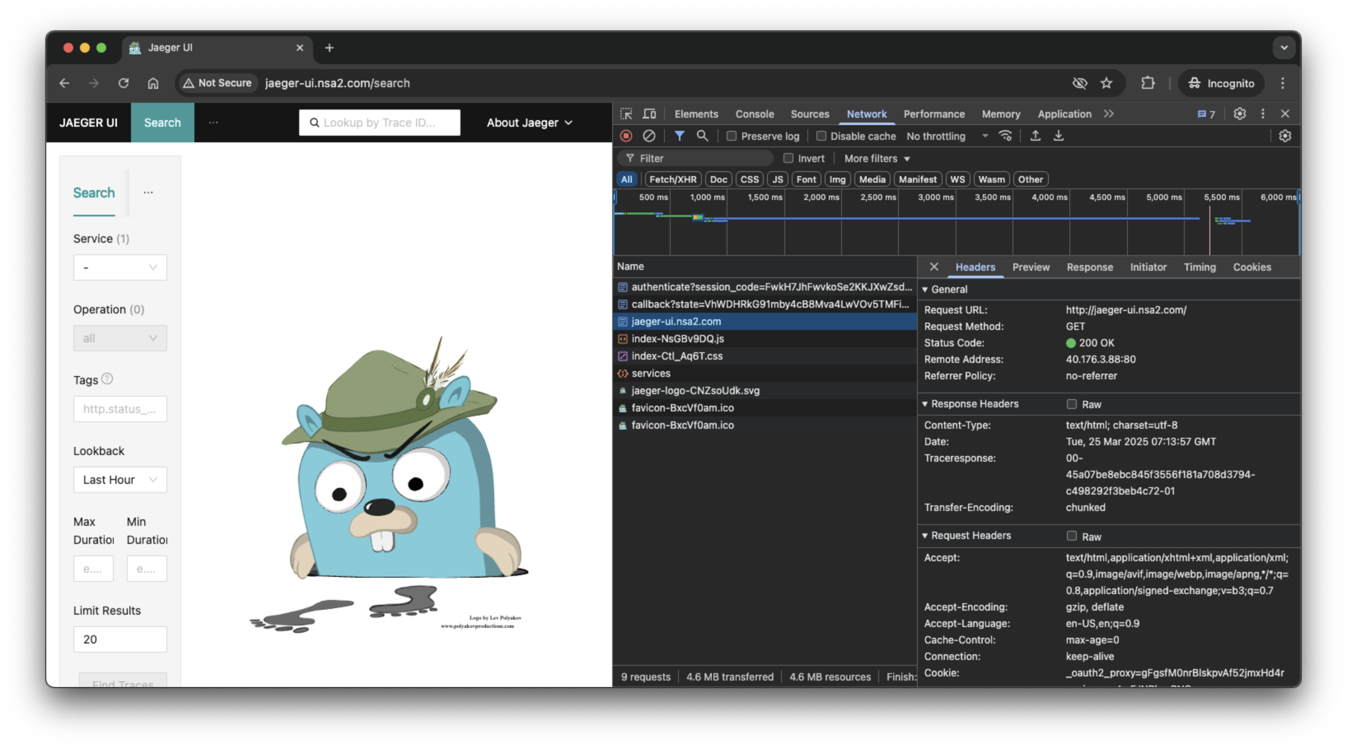Close the request details pane
The image size is (1347, 748).
pyautogui.click(x=934, y=267)
